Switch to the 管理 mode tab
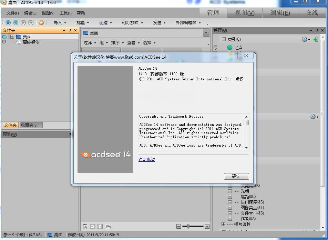The image size is (328, 240). (x=213, y=13)
